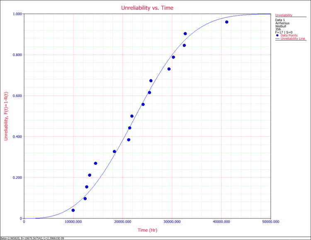Screen dimensions: 311x240
Task: Click the y-axis tick label '0.600'
Action: click(x=17, y=96)
